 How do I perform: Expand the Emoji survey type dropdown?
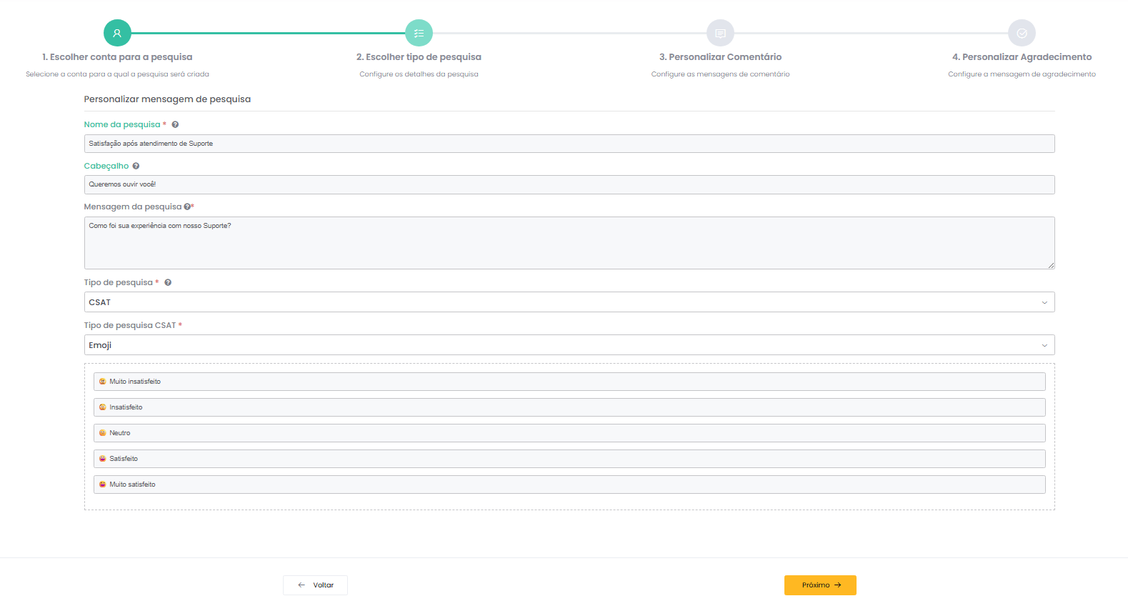click(x=569, y=345)
